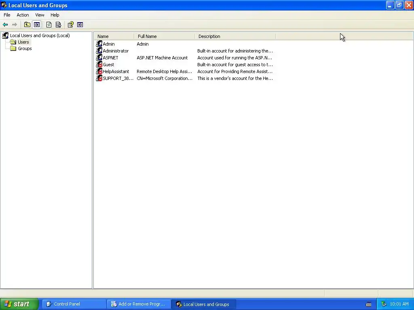Click the root node's user icon in the tree
The image size is (414, 310).
[5, 36]
